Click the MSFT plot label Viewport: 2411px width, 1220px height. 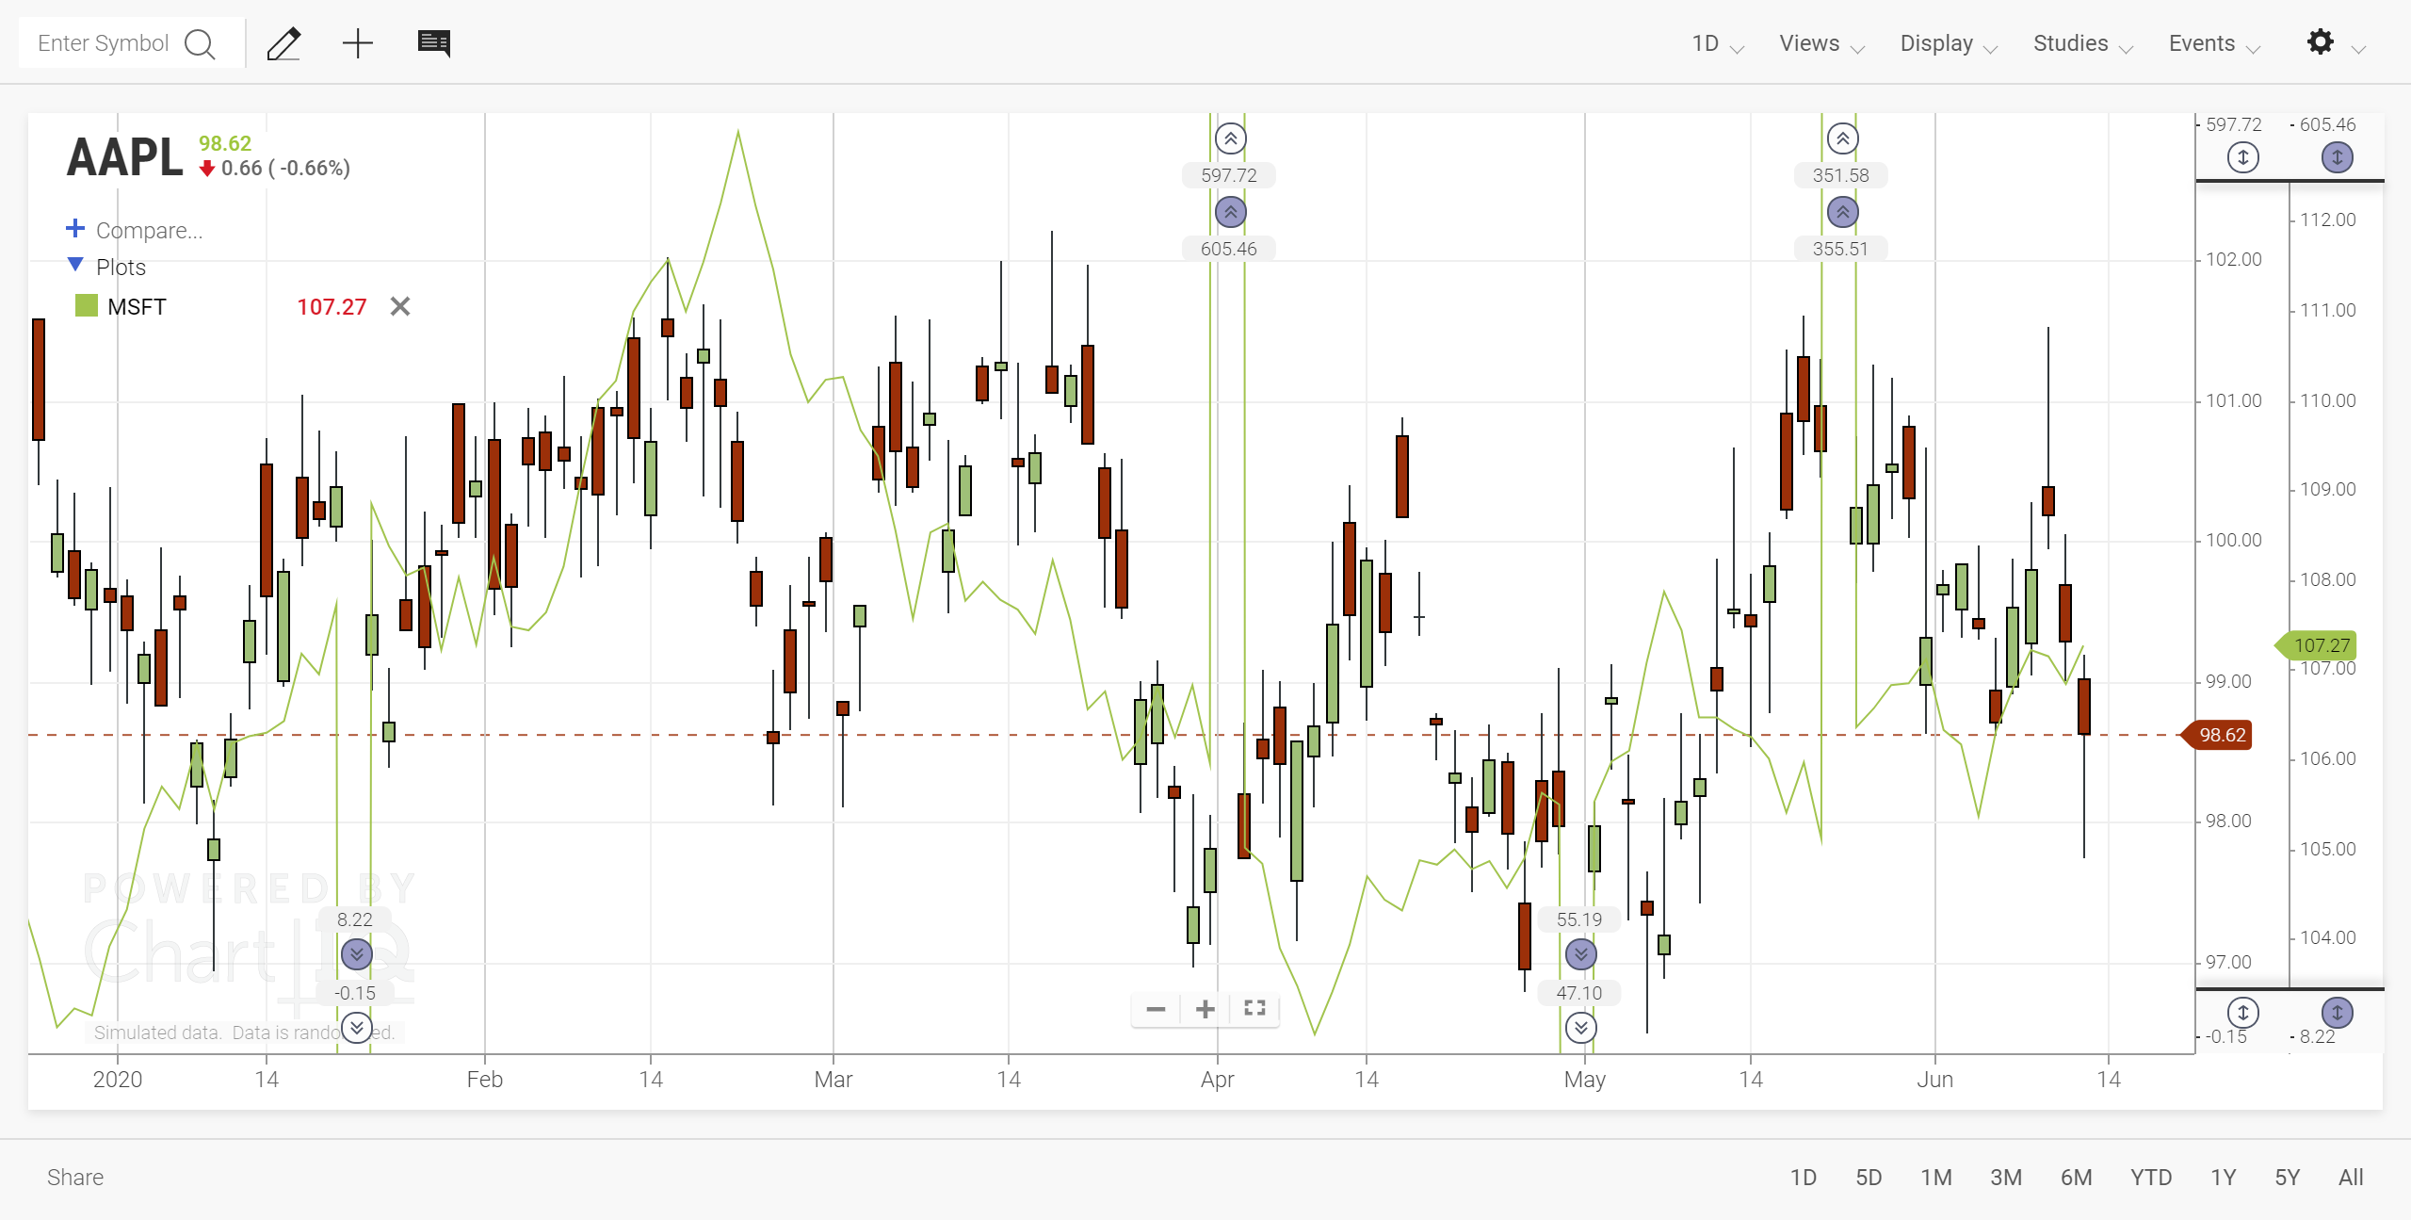pos(137,307)
